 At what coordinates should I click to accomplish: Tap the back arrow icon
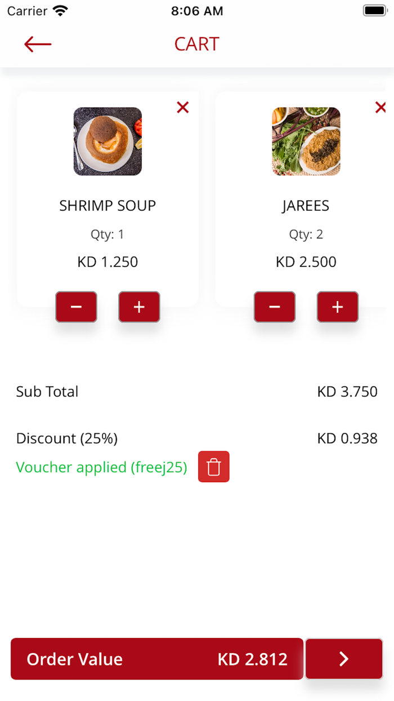38,44
